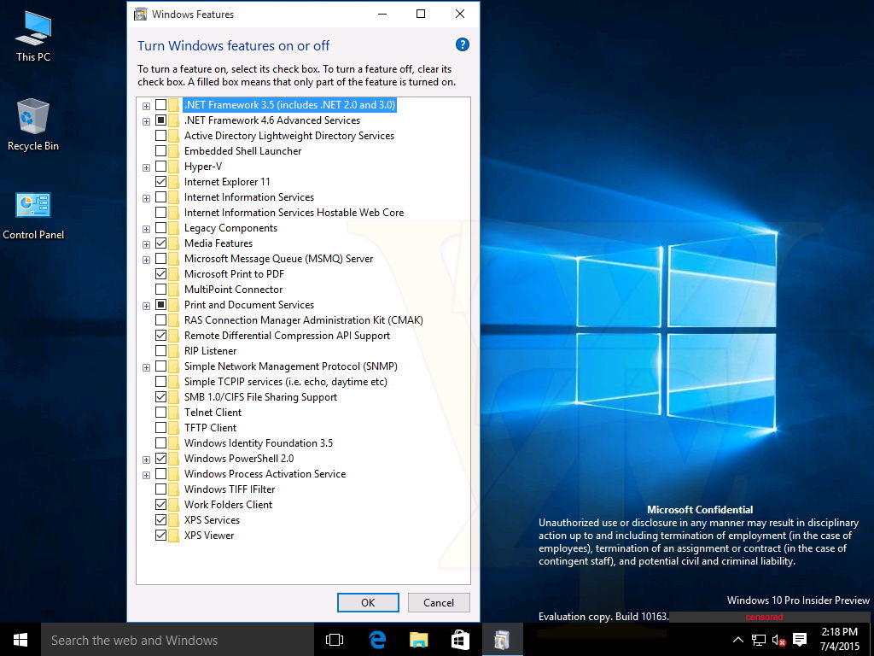Expand the .NET Framework 3.5 node

pyautogui.click(x=146, y=105)
